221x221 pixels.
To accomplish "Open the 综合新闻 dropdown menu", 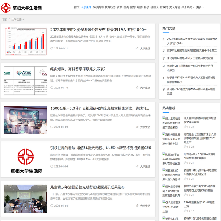I will pyautogui.click(x=187, y=7).
